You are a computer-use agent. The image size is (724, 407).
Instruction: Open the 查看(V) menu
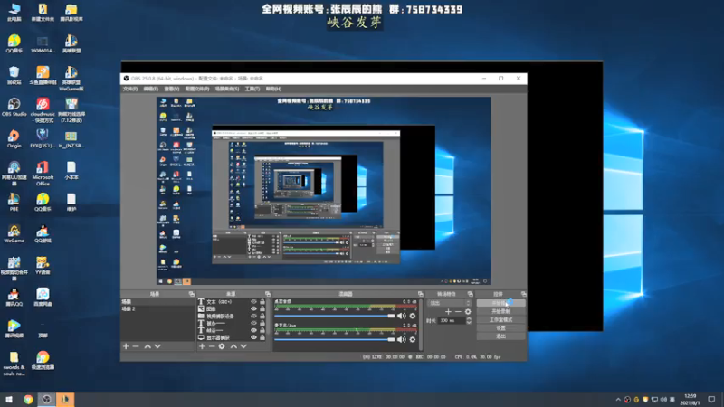pos(171,89)
